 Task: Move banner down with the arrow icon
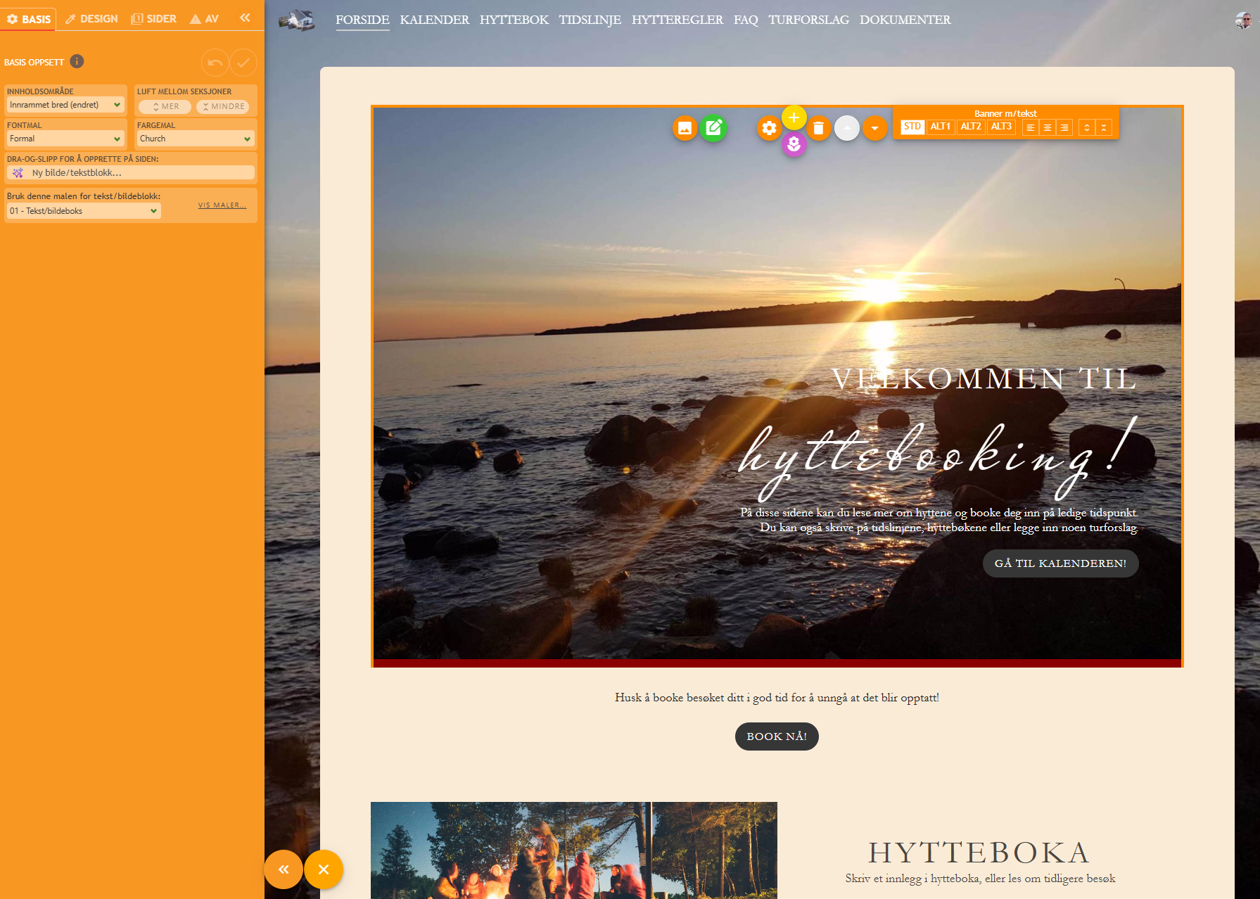pos(874,128)
